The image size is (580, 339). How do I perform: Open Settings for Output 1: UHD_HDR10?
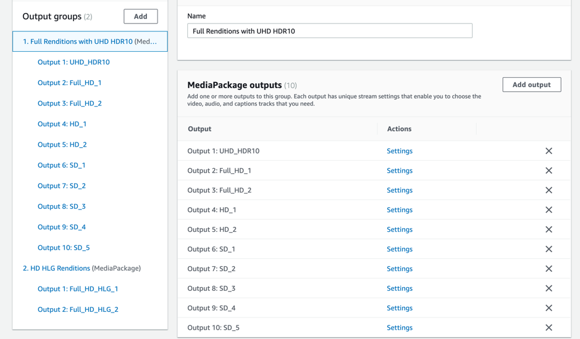399,151
